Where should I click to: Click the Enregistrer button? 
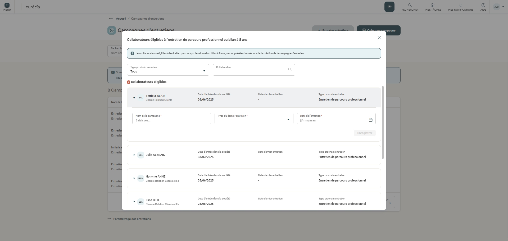[365, 133]
